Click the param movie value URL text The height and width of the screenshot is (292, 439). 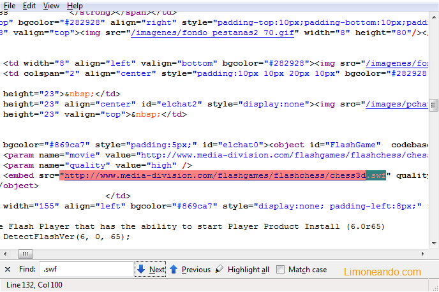[284, 155]
